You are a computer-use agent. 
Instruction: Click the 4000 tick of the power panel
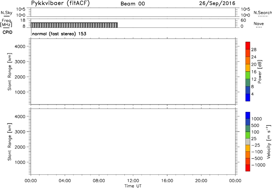click(x=20, y=46)
